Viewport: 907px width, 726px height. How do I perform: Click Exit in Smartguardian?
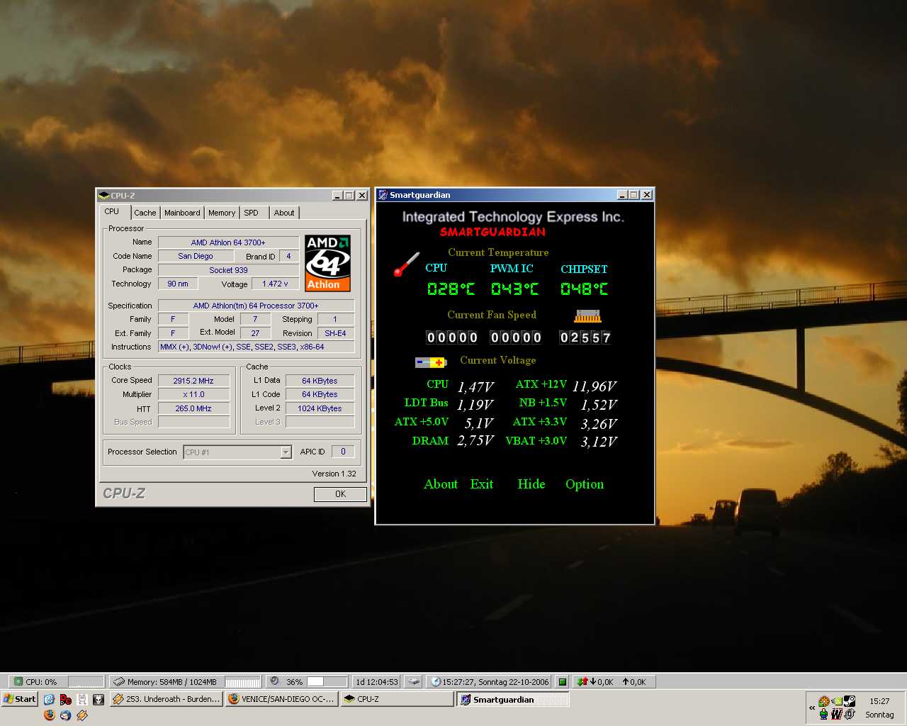pos(482,484)
